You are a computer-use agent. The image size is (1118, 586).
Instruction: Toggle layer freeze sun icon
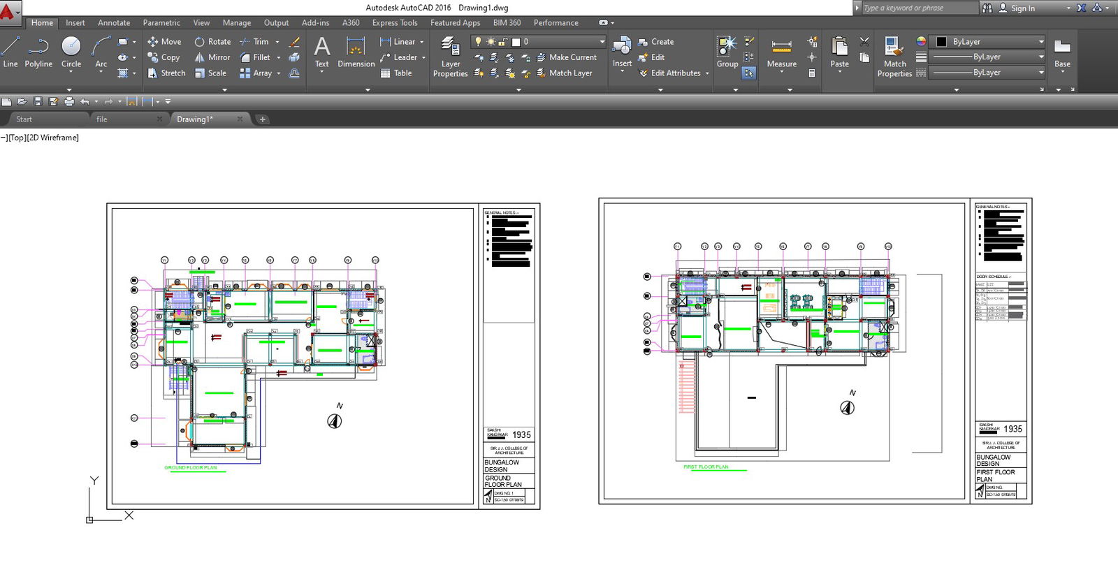pyautogui.click(x=491, y=42)
